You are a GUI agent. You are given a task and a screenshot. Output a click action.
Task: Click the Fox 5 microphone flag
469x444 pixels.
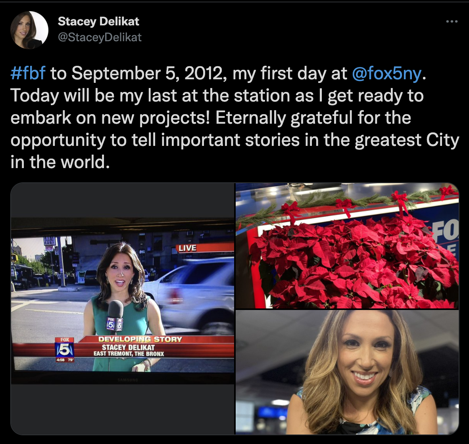(115, 324)
